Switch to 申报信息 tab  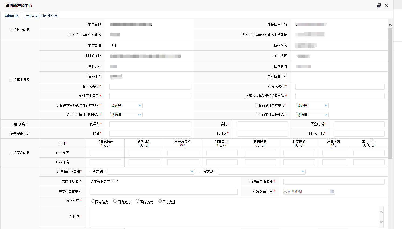[11, 16]
